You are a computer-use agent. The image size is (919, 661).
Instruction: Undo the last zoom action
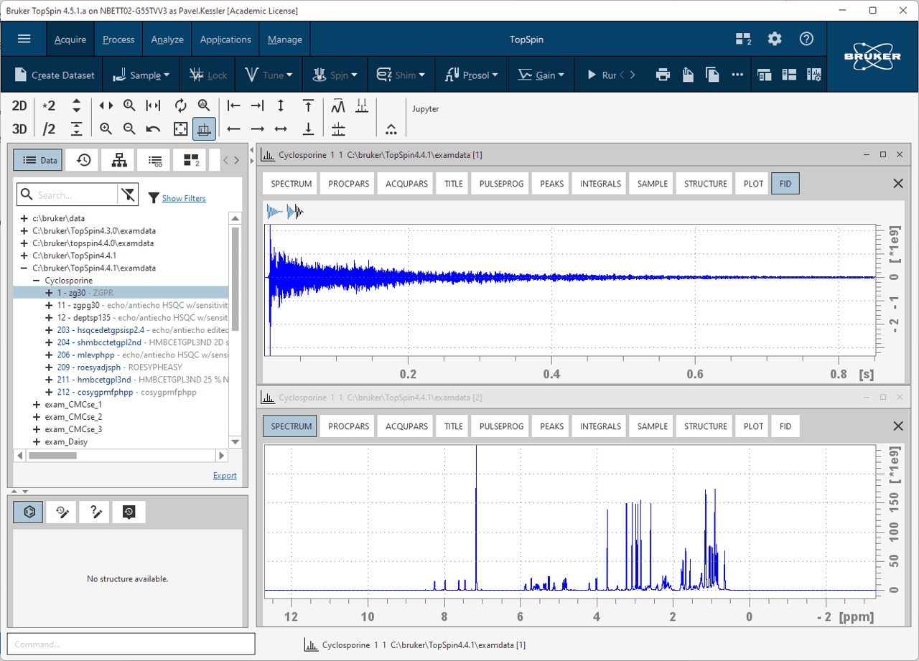[x=154, y=128]
